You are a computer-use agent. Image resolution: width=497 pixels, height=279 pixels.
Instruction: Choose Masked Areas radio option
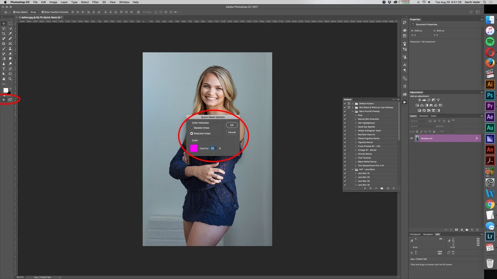pyautogui.click(x=192, y=128)
